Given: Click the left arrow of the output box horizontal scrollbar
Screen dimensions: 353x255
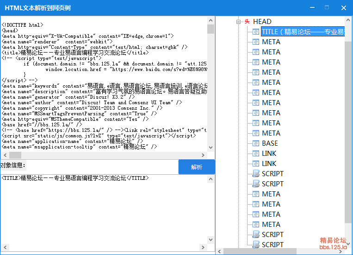Looking at the screenshot, I should [x=5, y=247].
